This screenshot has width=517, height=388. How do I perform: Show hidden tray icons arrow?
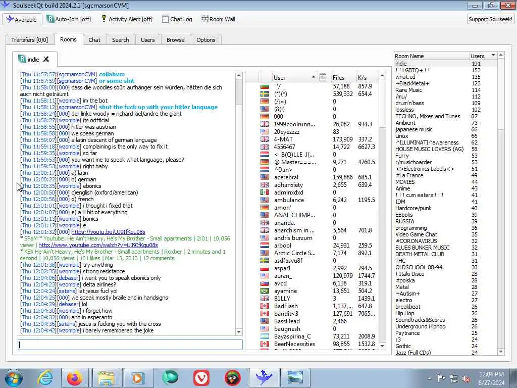pos(429,379)
